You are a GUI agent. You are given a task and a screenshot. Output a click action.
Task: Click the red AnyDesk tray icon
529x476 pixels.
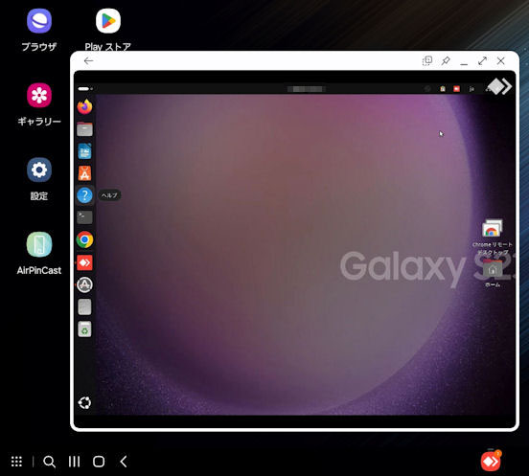(x=456, y=89)
